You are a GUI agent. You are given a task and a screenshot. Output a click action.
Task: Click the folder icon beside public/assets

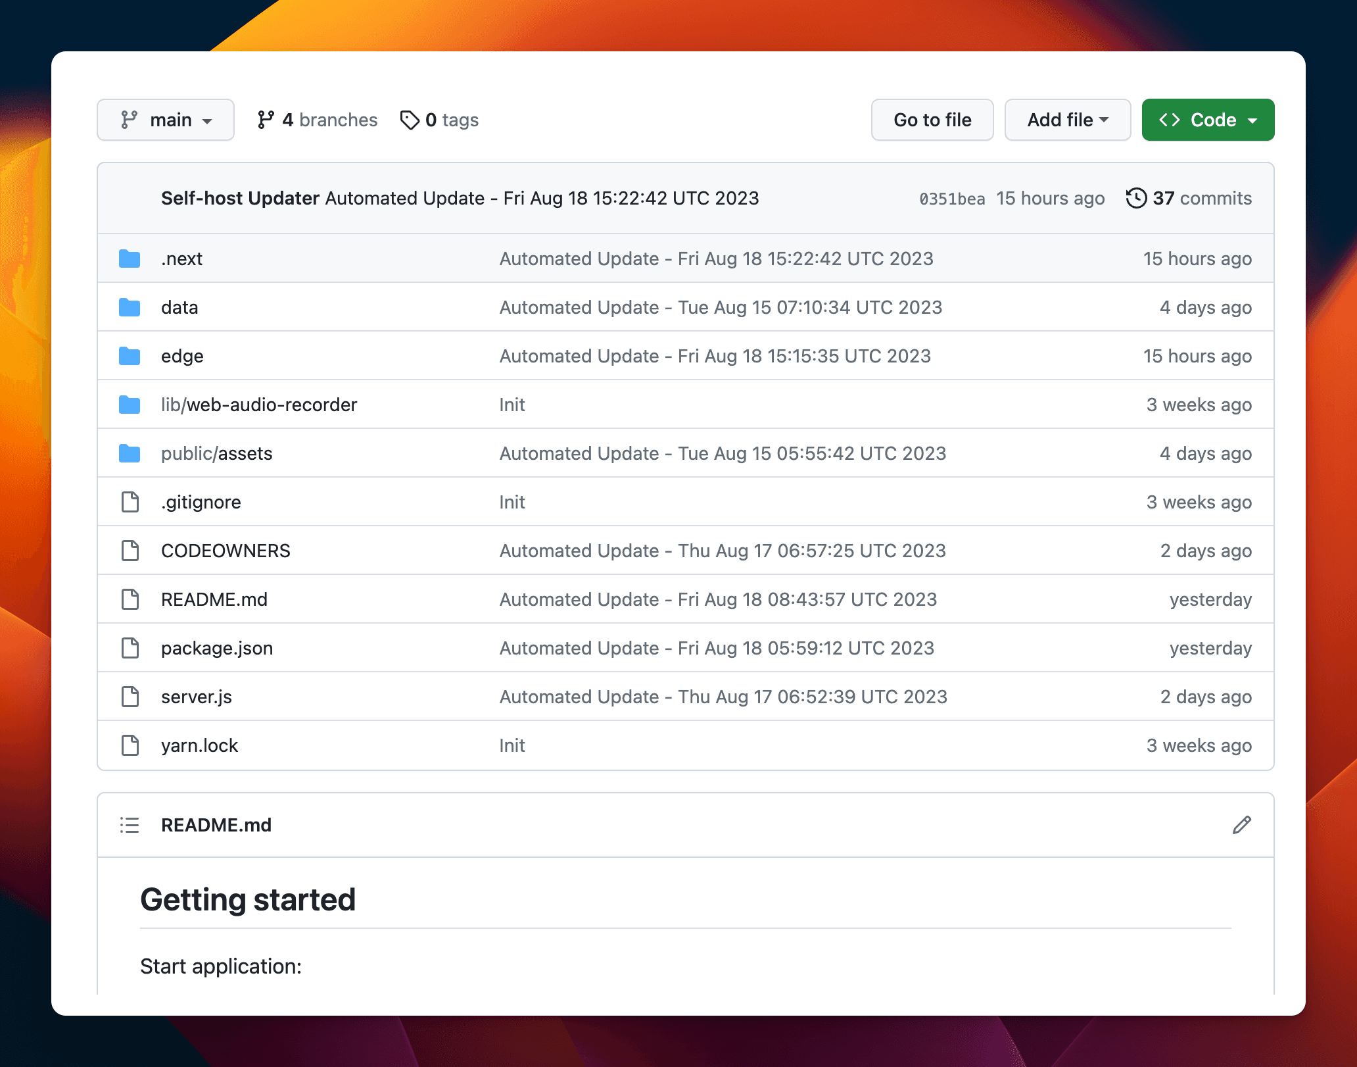(x=130, y=453)
